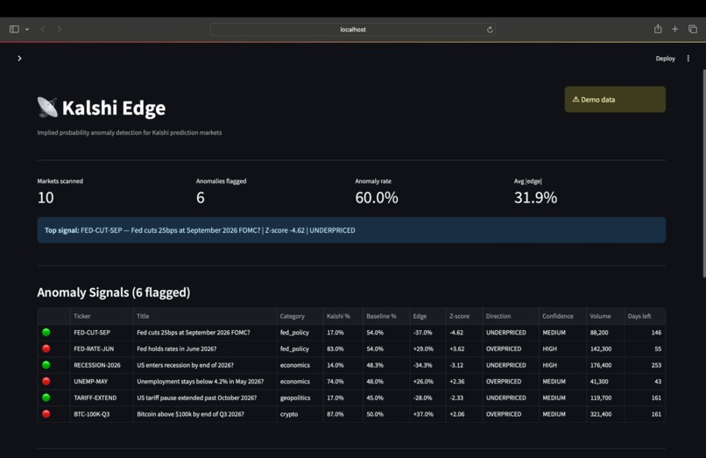Sort by the Z-score column header

pyautogui.click(x=464, y=316)
